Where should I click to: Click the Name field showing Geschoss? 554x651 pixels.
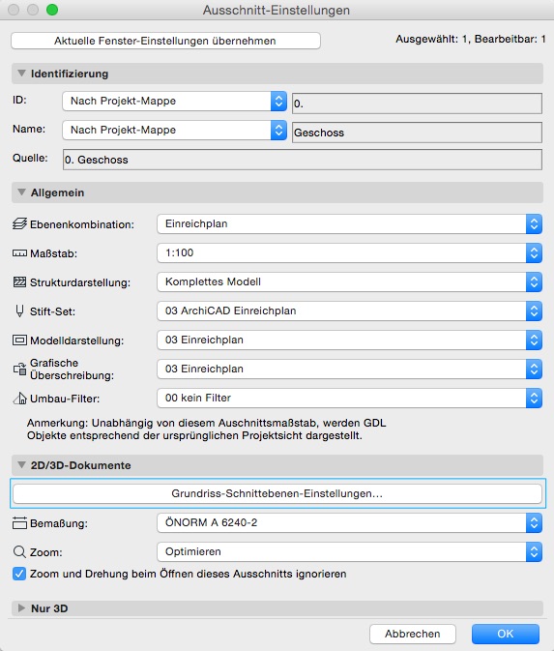pos(417,133)
